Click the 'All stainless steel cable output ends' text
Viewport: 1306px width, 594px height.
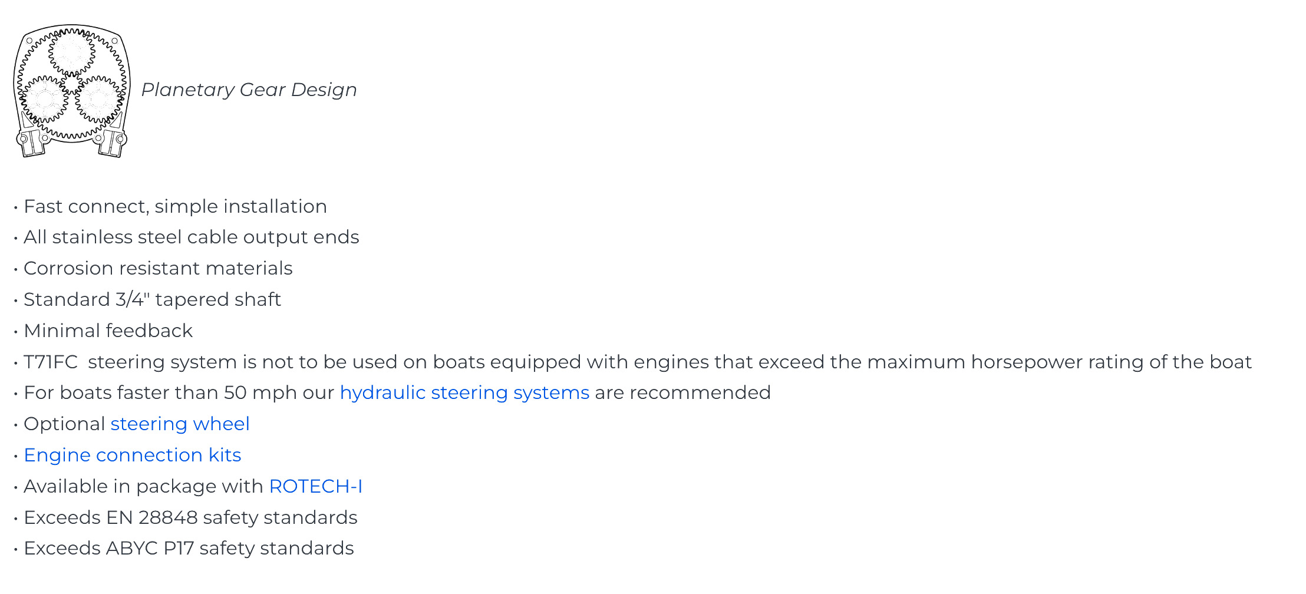pos(191,237)
